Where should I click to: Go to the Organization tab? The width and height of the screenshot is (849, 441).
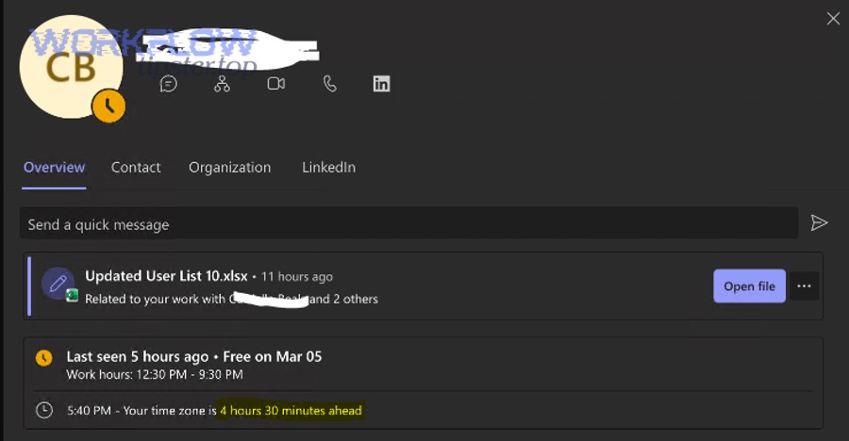(229, 168)
